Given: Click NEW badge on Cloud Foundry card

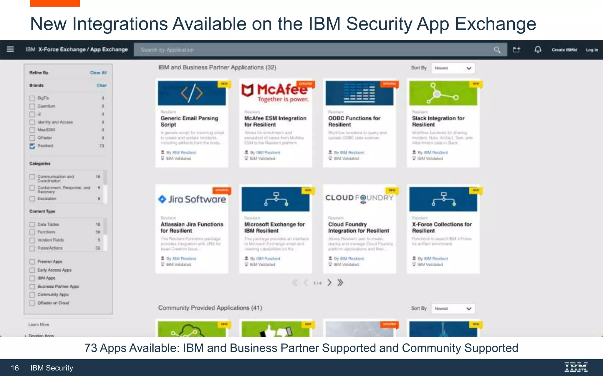Looking at the screenshot, I should [x=392, y=190].
